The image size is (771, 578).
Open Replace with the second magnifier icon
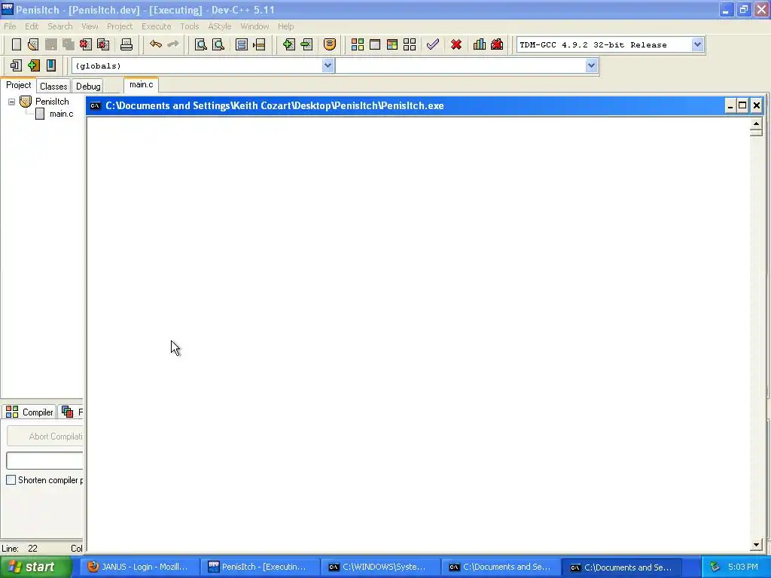218,44
